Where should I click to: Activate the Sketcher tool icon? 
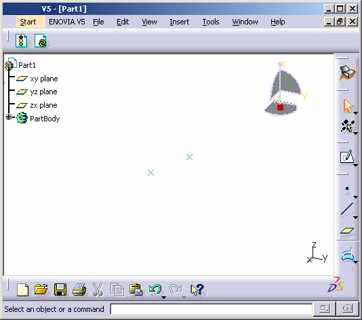[x=347, y=157]
